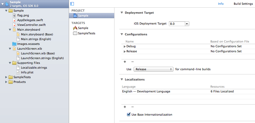Select the English — Development Language row
Image resolution: width=255 pixels, height=123 pixels.
pos(188,92)
